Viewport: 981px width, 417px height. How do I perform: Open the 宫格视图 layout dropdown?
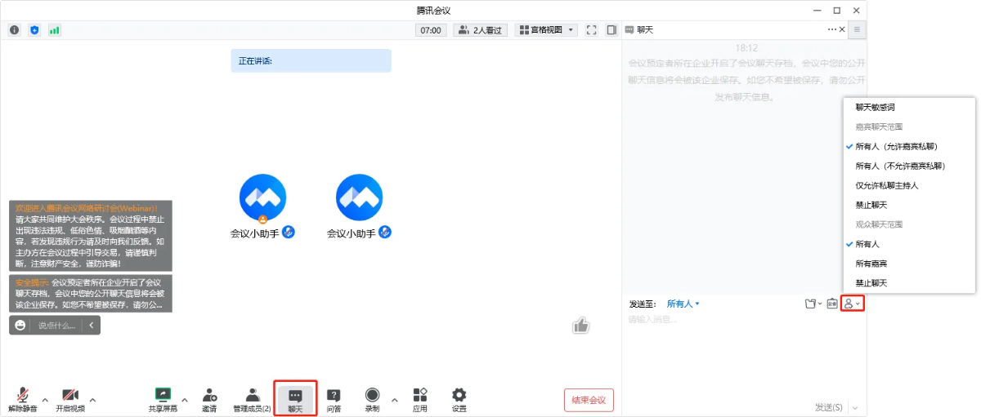[x=546, y=30]
